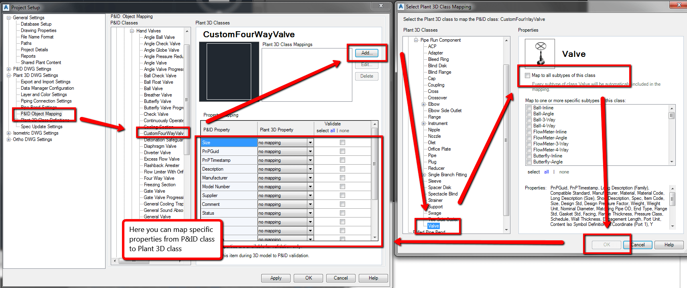Screen dimensions: 687x288
Task: Click 'none' link under subtypes list
Action: (x=564, y=172)
